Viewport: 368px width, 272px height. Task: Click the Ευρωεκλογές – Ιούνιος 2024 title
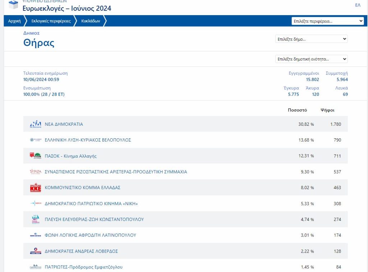coord(67,9)
